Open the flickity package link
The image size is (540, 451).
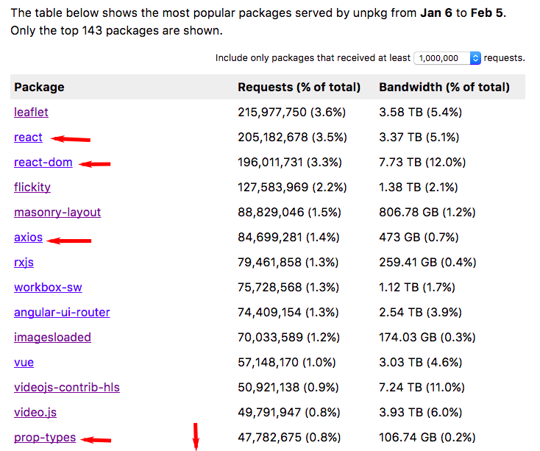32,188
